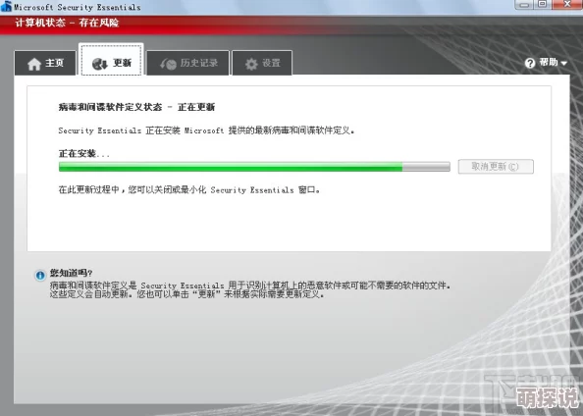Click the blue info icon beside 您知道吗
The height and width of the screenshot is (416, 583).
(x=40, y=275)
